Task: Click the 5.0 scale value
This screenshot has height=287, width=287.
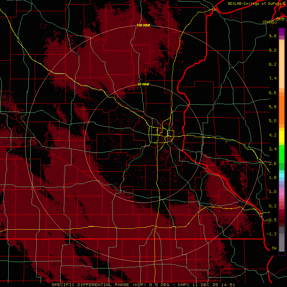Action: pyautogui.click(x=273, y=121)
